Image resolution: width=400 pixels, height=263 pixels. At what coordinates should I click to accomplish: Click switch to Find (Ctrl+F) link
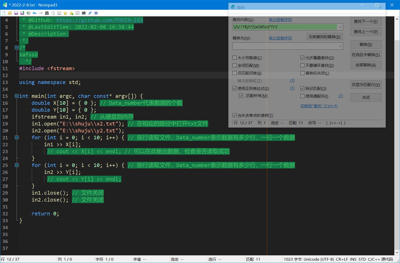coord(319,106)
